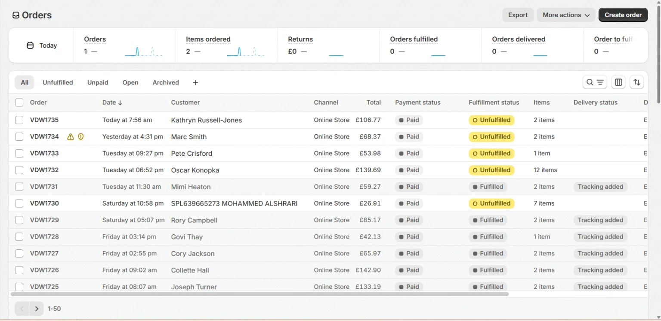Viewport: 661px width, 321px height.
Task: Click the horizontal table scrollbar
Action: tap(259, 294)
